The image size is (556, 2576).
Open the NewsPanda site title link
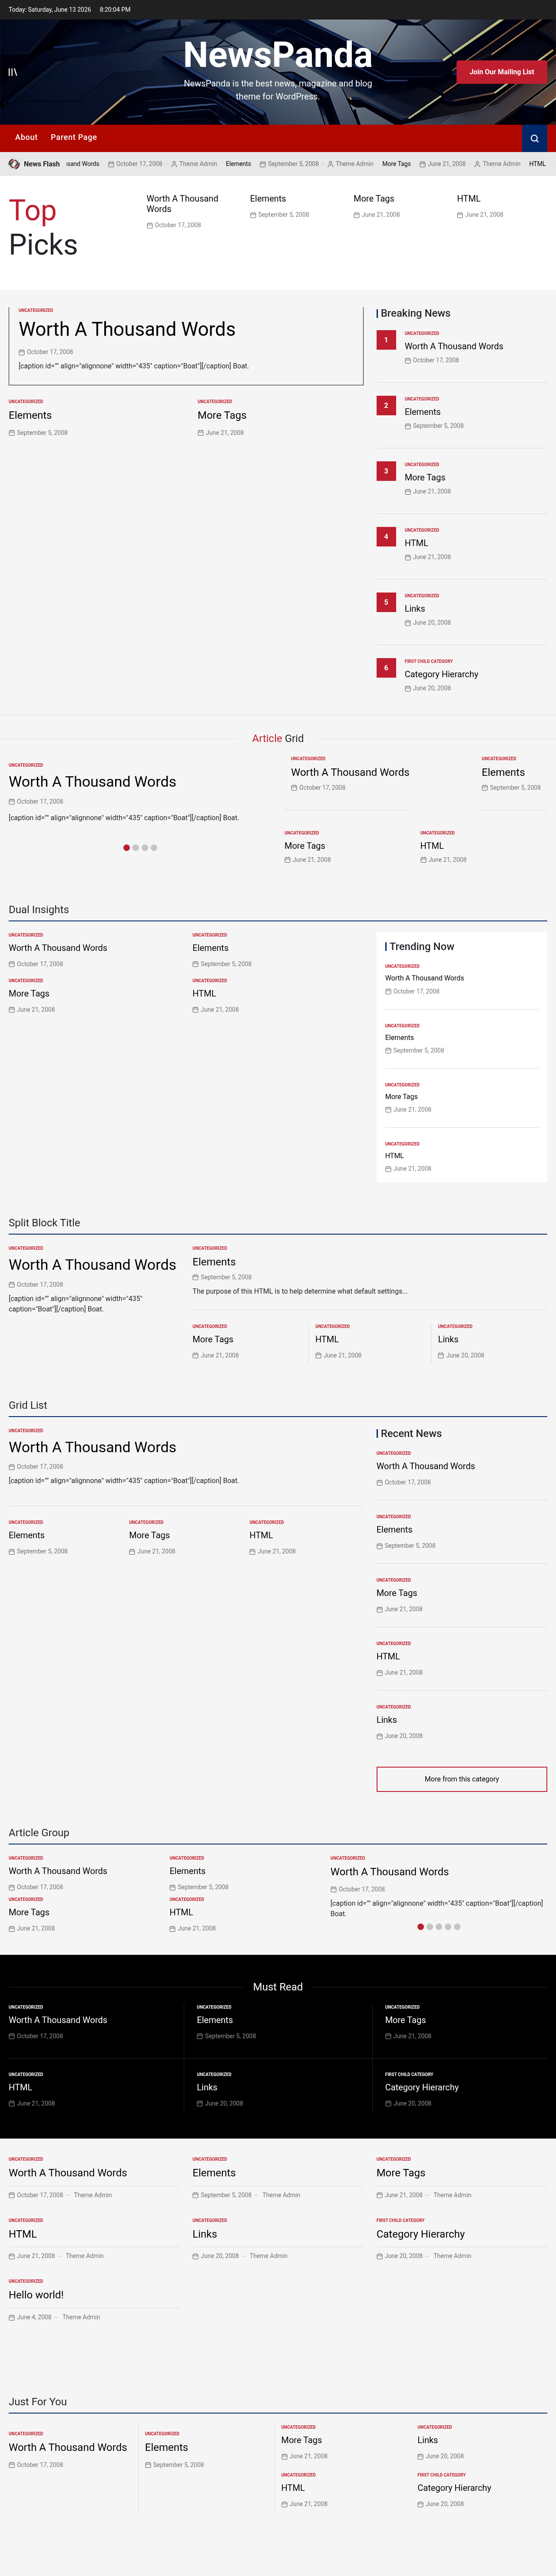(278, 54)
